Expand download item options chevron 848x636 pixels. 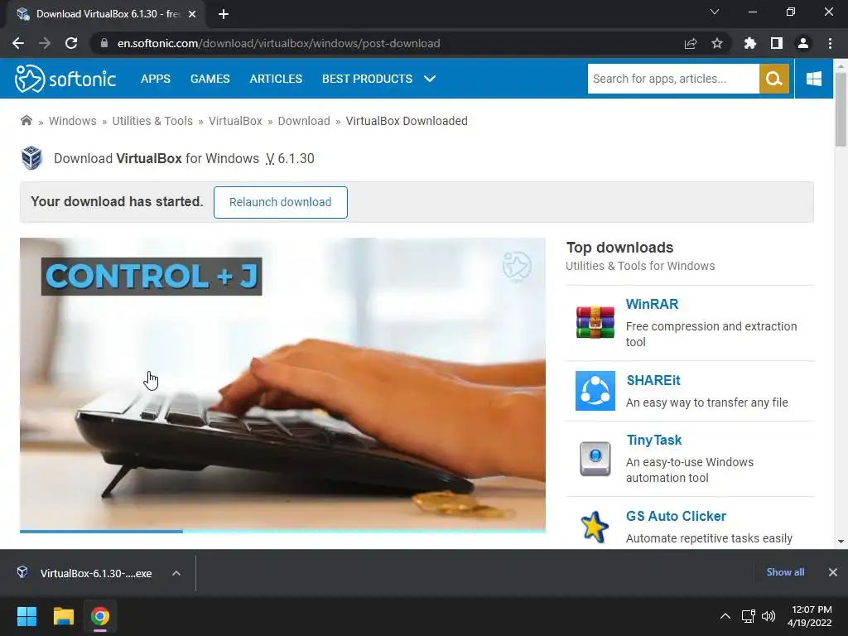[176, 573]
